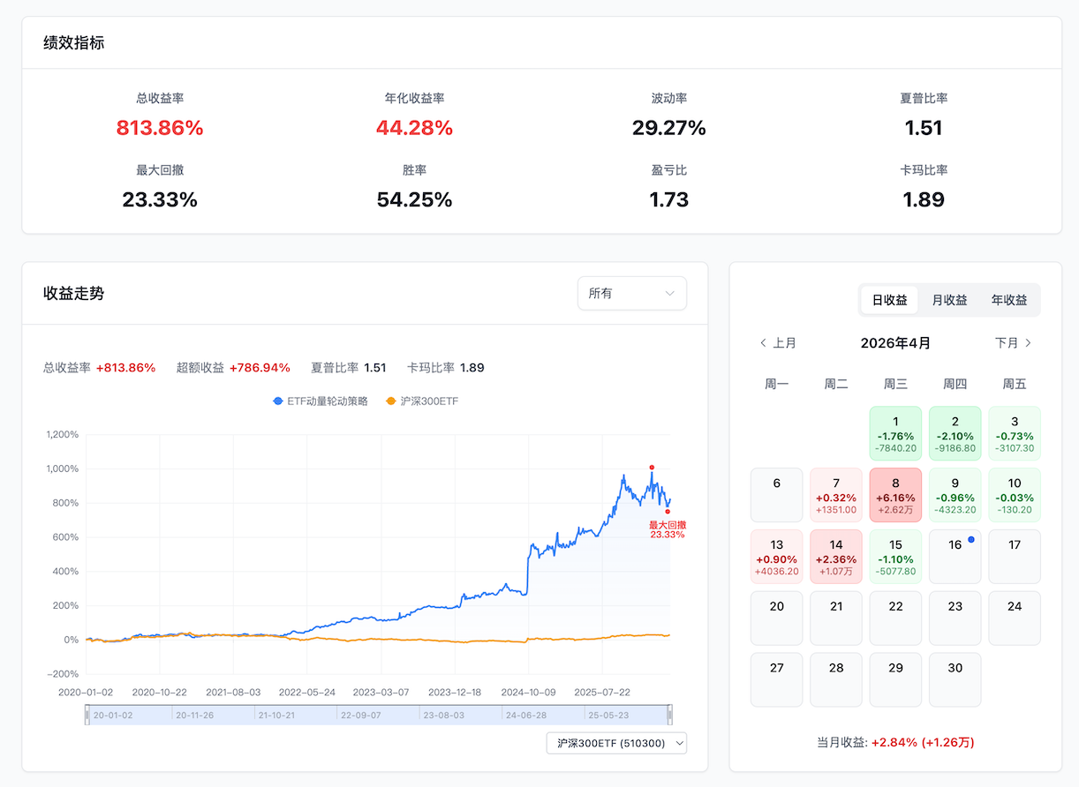The height and width of the screenshot is (787, 1079).
Task: Click the left handle of chart range slider
Action: [x=87, y=715]
